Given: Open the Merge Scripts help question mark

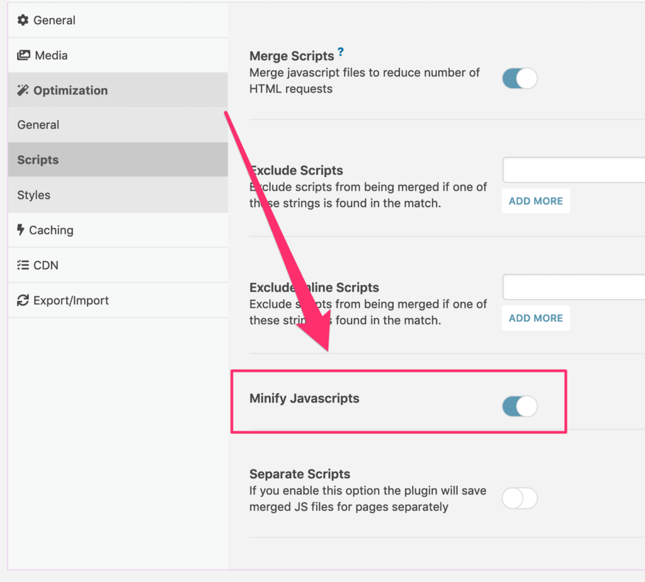Looking at the screenshot, I should (340, 52).
